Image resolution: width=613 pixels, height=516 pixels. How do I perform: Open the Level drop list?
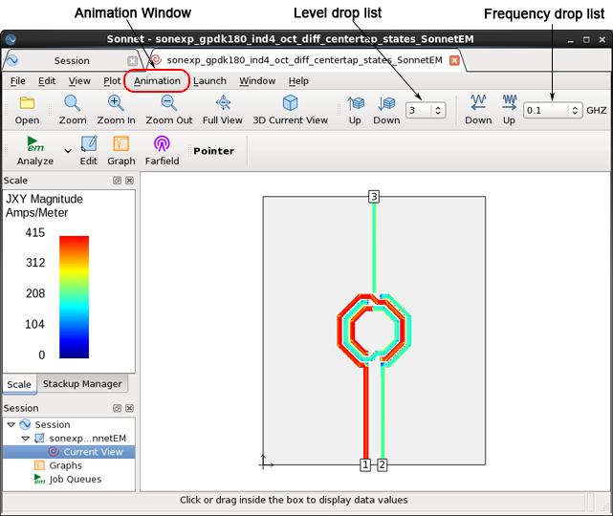[426, 110]
